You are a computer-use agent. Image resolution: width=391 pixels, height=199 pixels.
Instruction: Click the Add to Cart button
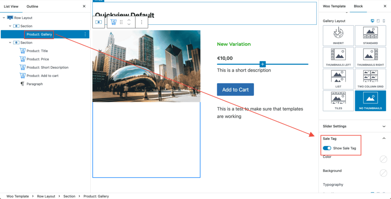235,90
